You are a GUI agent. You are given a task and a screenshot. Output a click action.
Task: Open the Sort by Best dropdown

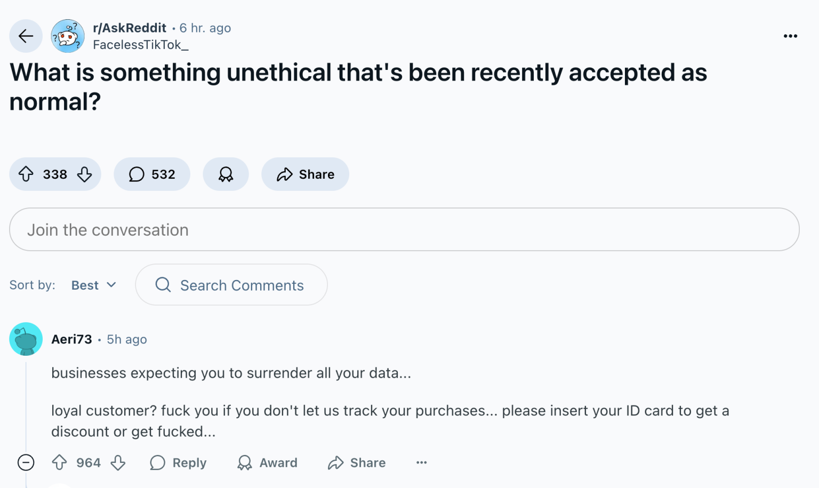pos(94,285)
